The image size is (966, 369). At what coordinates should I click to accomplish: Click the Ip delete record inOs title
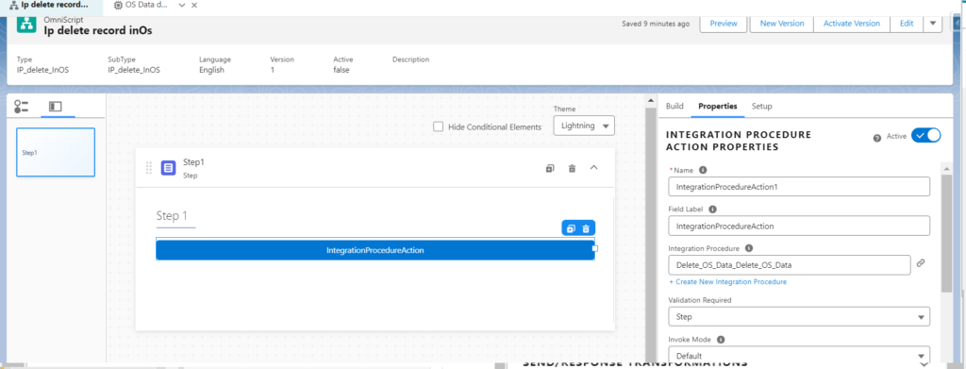coord(98,31)
